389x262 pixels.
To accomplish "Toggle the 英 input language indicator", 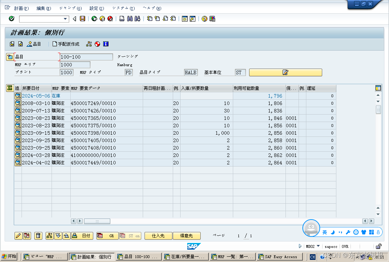I will coord(324,232).
